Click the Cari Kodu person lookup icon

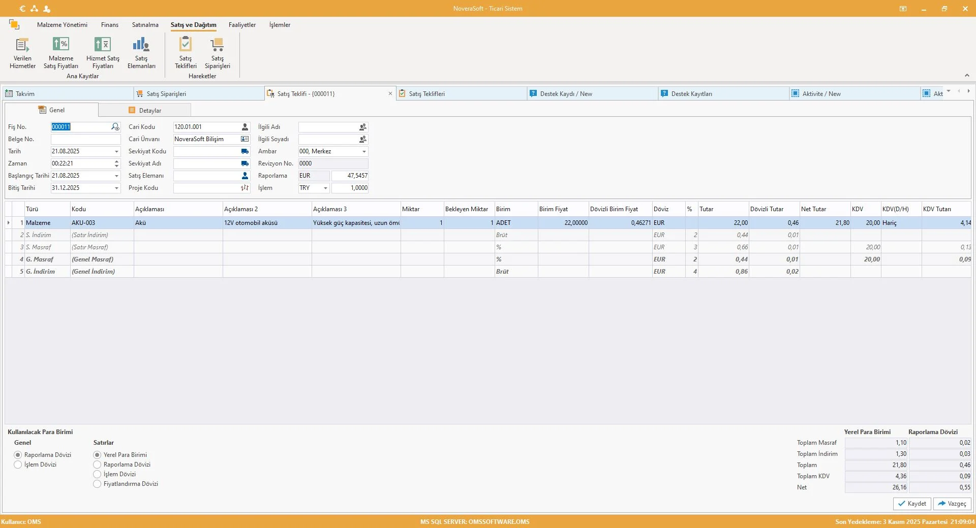(245, 127)
